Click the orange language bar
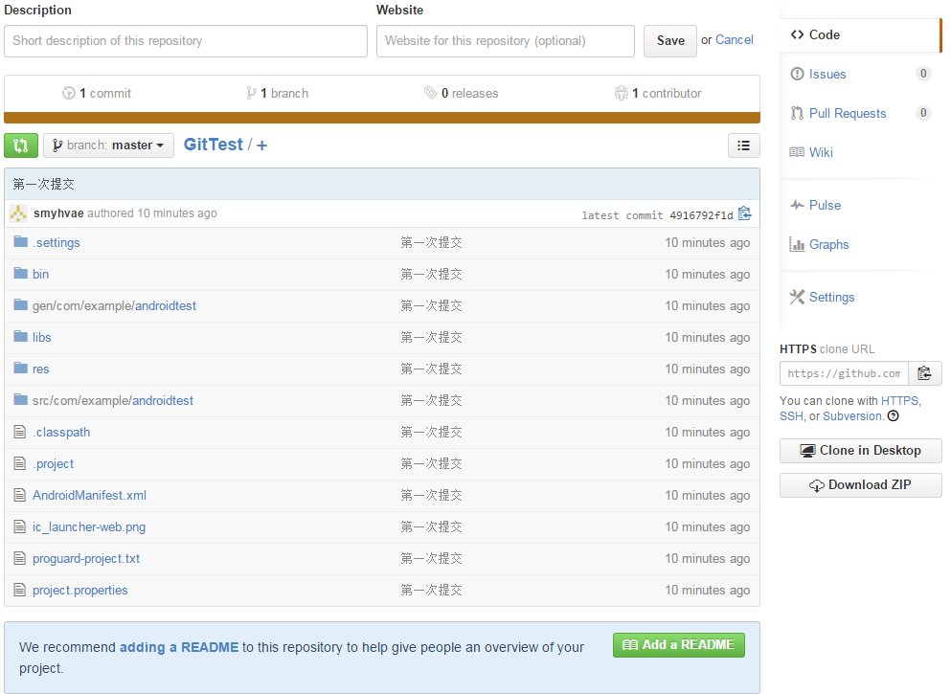The width and height of the screenshot is (951, 694). (x=382, y=118)
